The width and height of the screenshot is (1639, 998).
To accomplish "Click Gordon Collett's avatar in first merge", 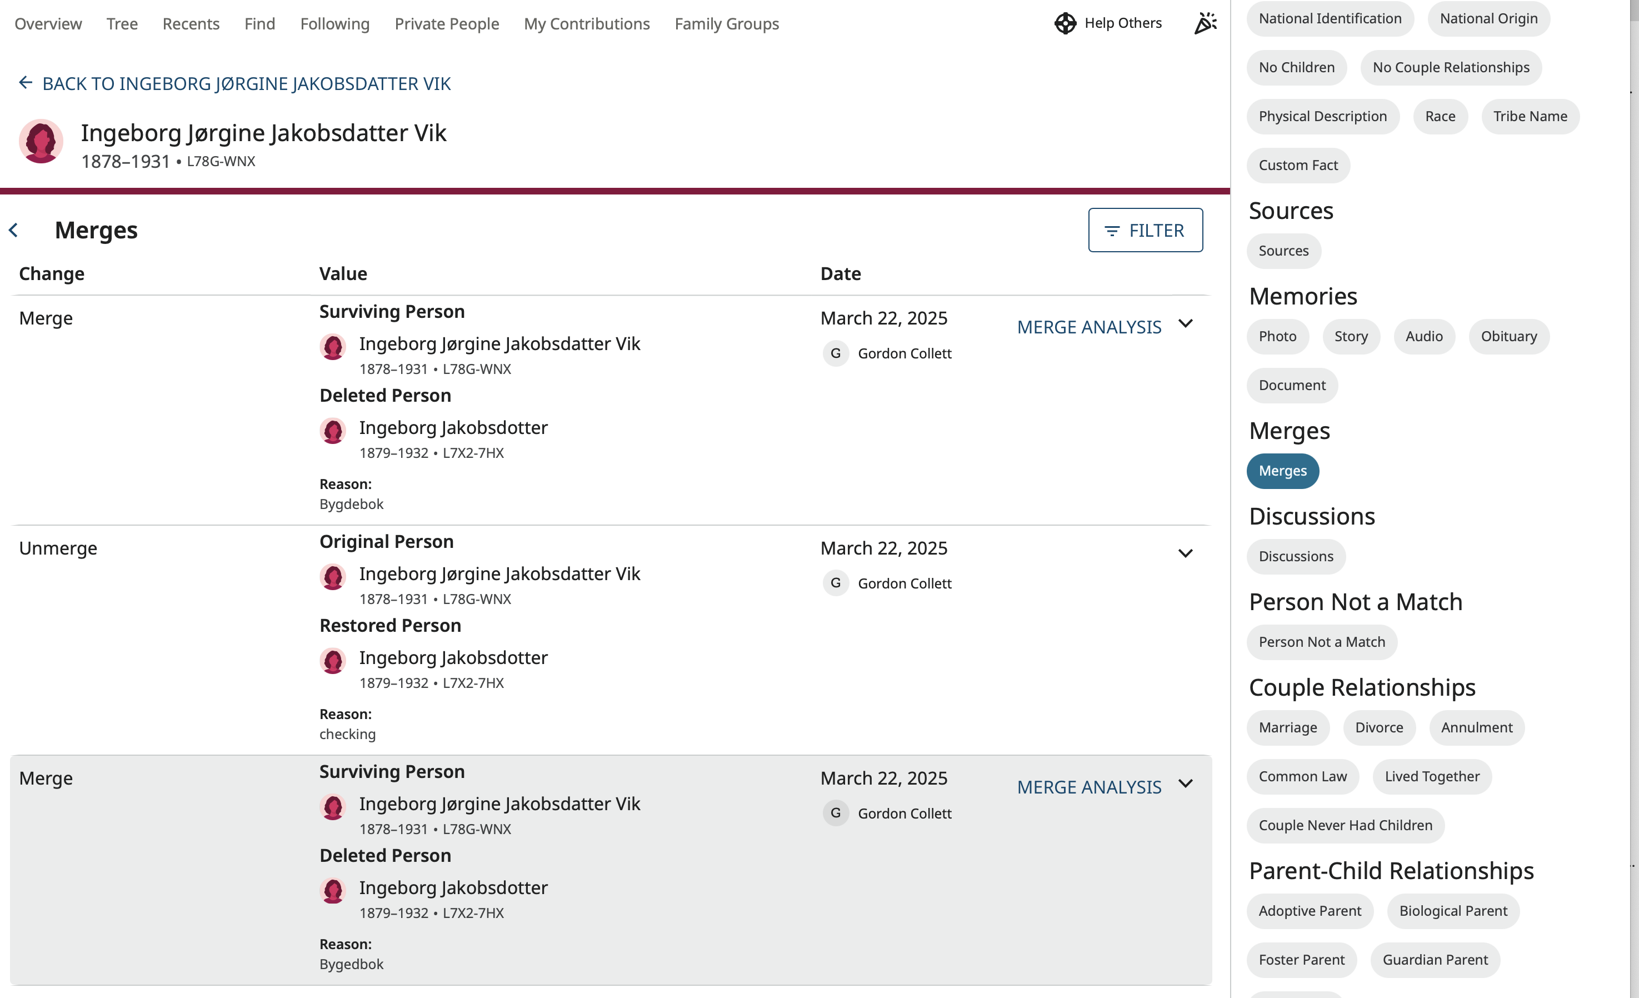I will 836,353.
